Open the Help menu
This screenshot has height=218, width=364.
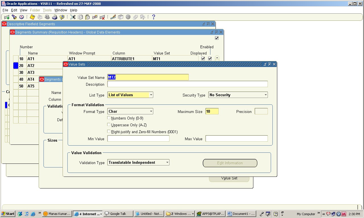[x=74, y=10]
